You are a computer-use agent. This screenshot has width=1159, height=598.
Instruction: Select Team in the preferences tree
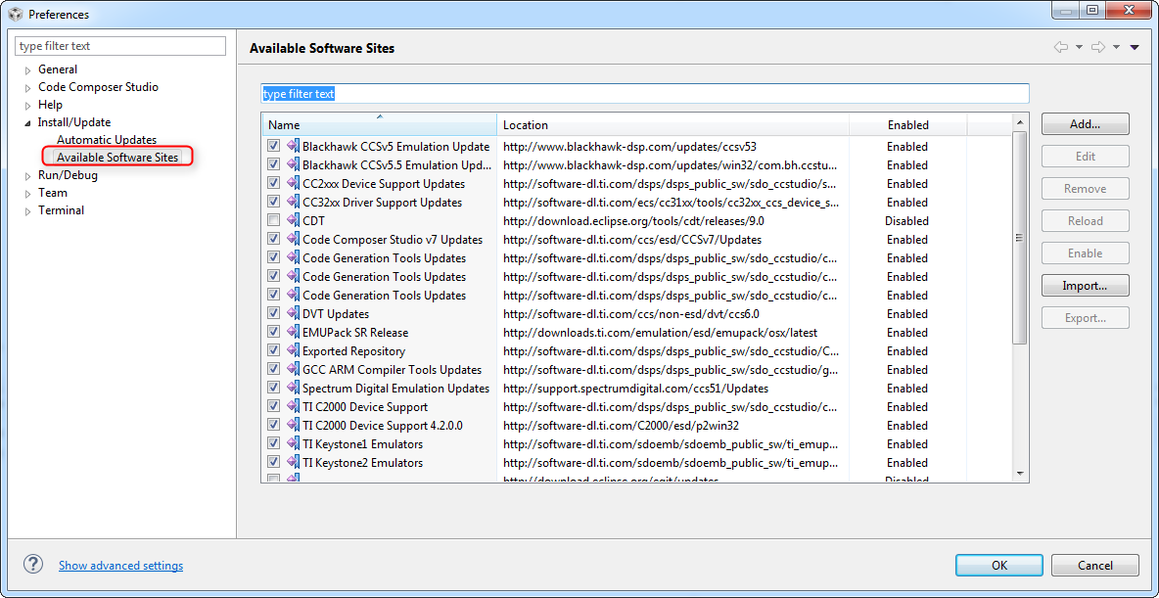[x=52, y=192]
